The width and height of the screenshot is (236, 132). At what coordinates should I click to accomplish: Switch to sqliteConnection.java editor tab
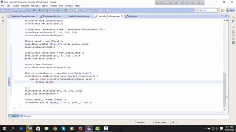[x=78, y=16]
